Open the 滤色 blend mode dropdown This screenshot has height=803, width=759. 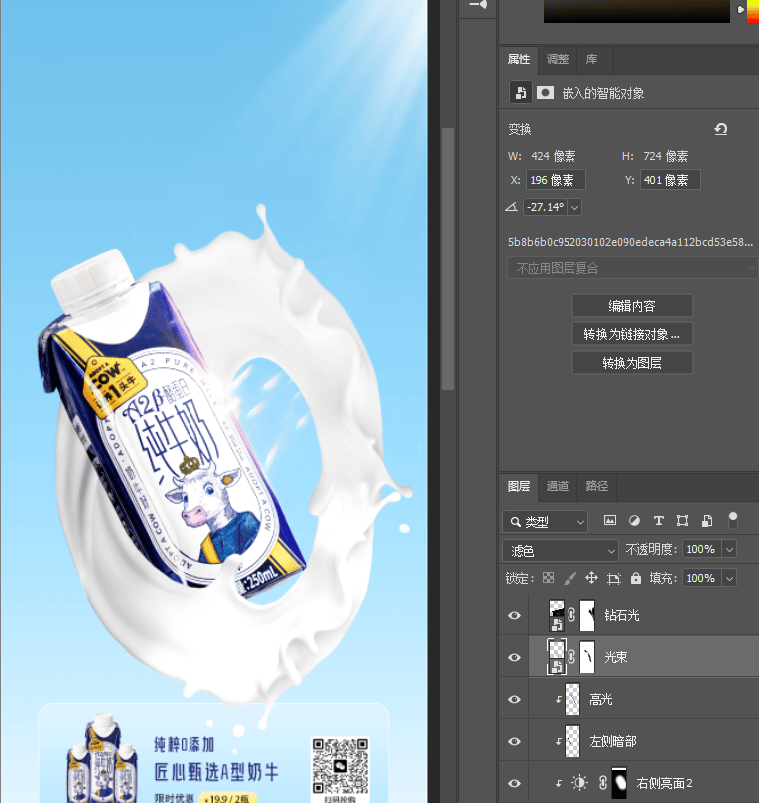click(561, 550)
